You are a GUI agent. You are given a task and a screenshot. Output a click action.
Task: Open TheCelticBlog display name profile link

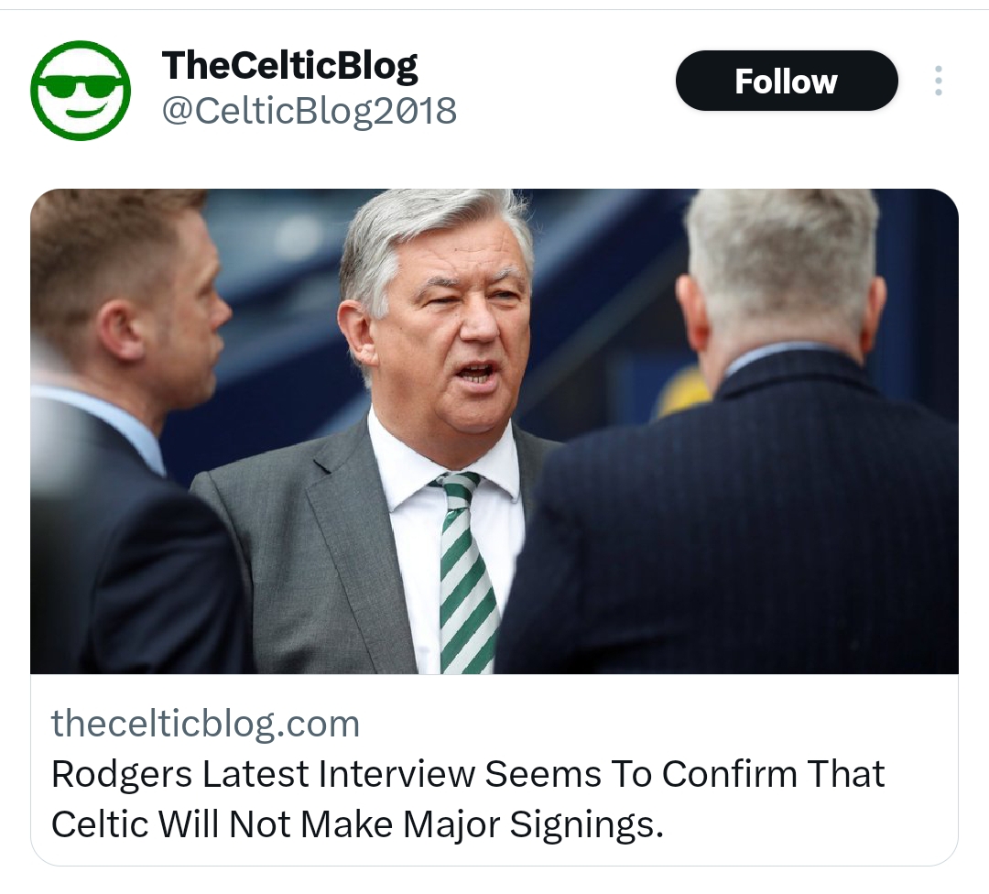289,66
